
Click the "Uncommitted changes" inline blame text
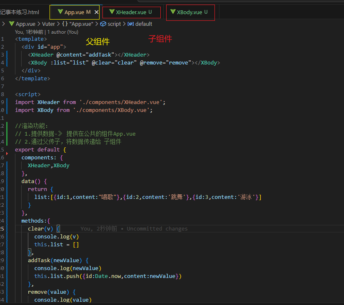[x=157, y=229]
